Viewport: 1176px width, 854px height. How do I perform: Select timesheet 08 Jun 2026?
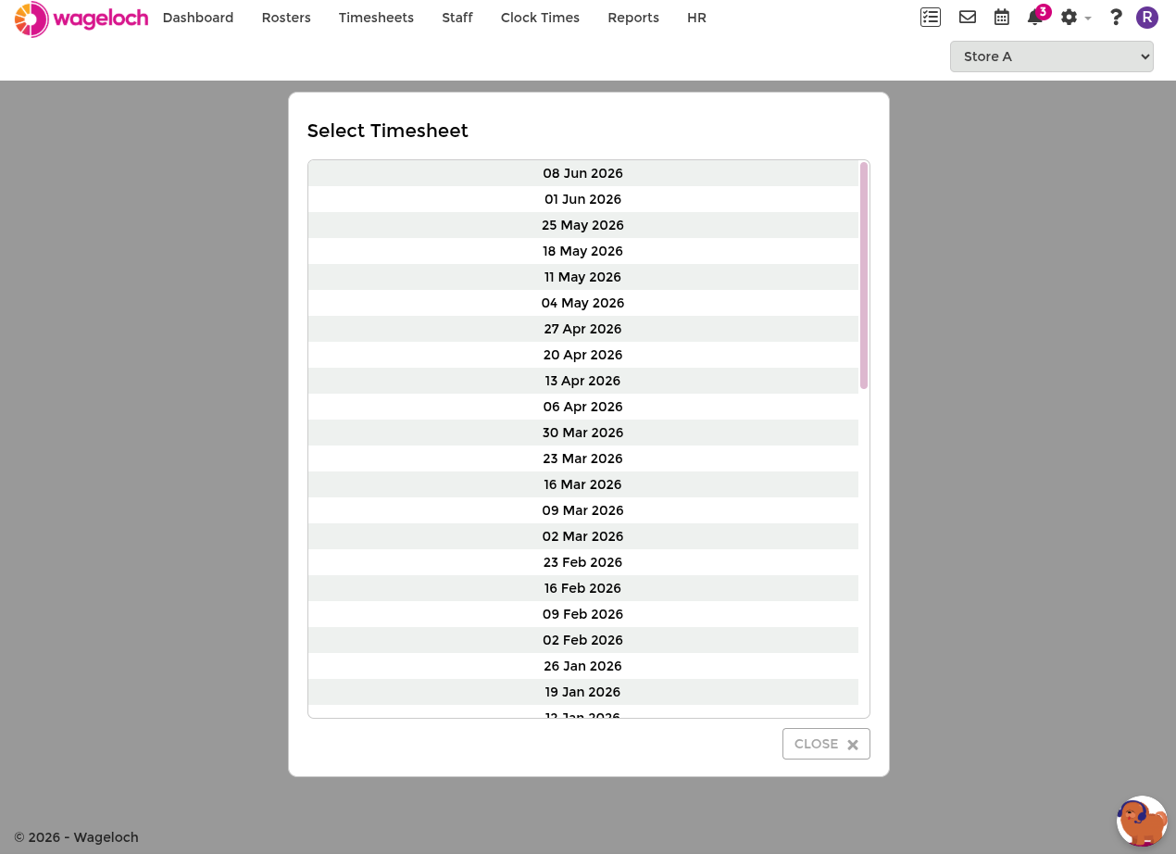pyautogui.click(x=583, y=173)
